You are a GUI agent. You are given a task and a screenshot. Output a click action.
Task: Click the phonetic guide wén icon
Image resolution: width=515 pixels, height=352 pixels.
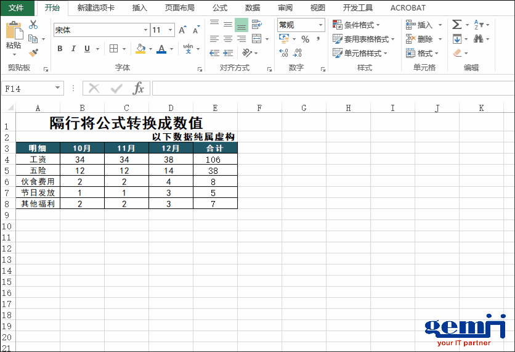189,49
